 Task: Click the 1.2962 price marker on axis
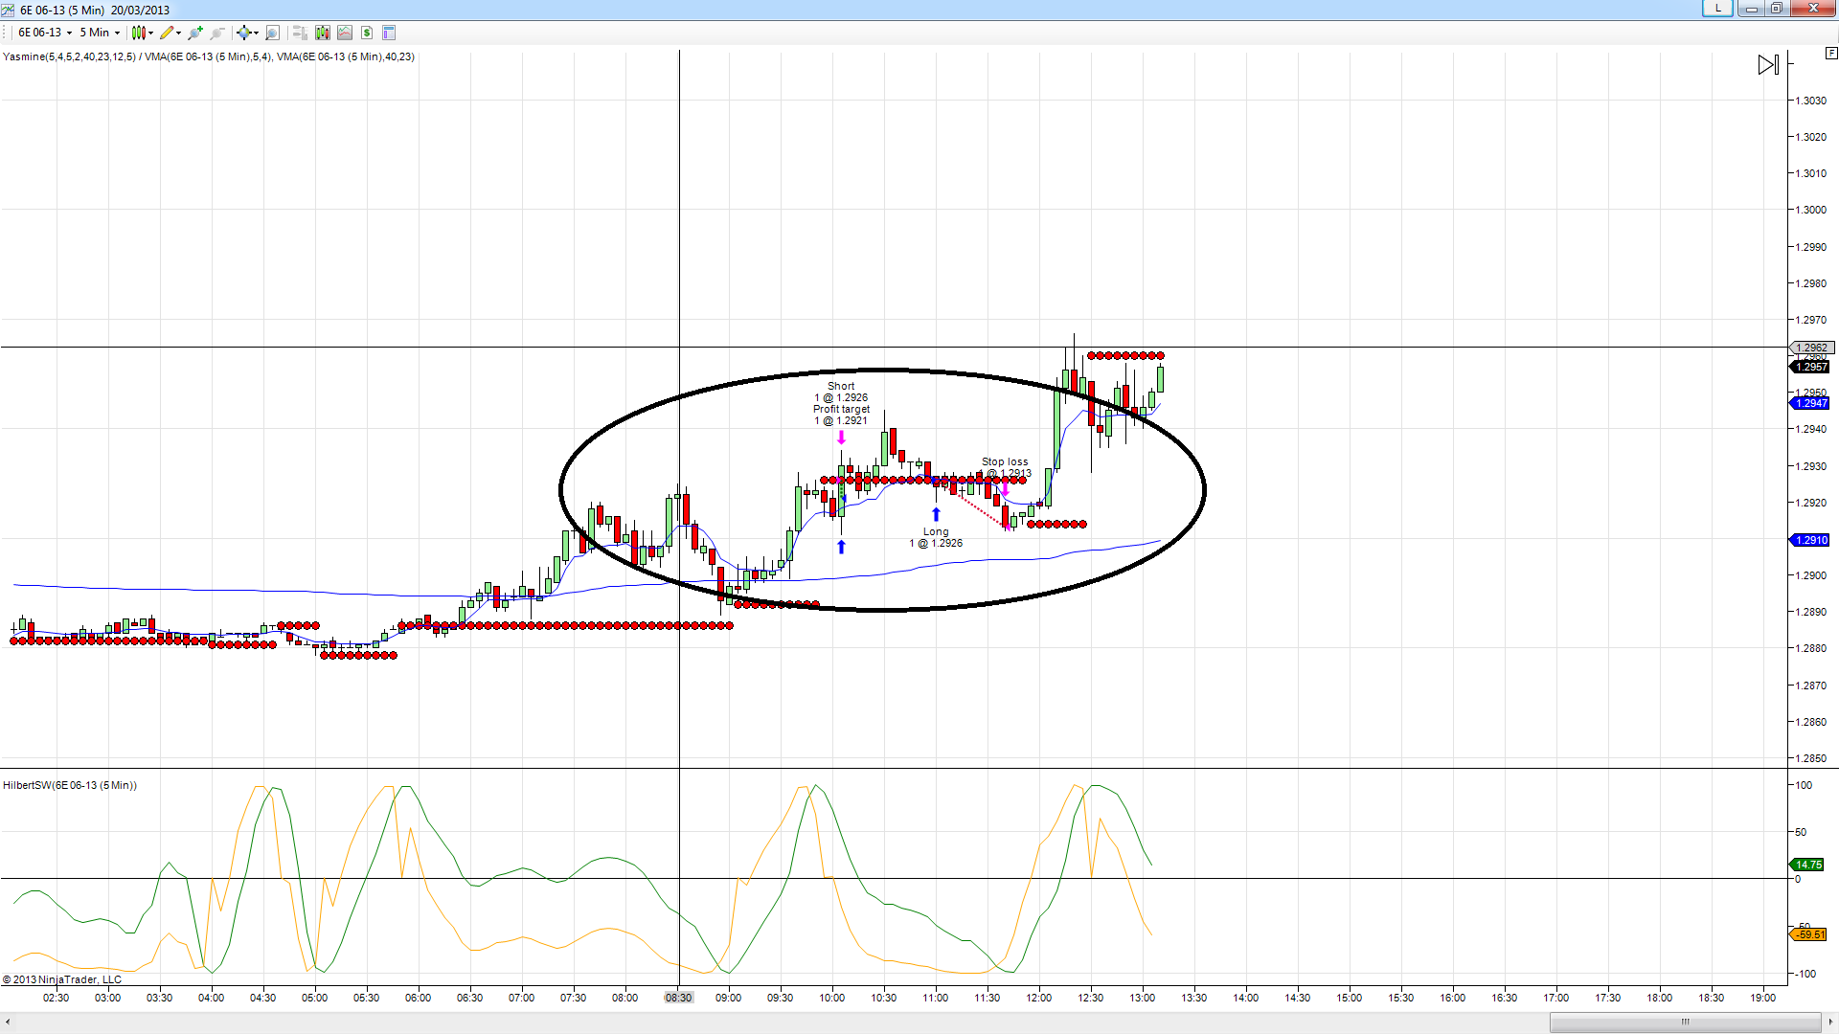1810,348
